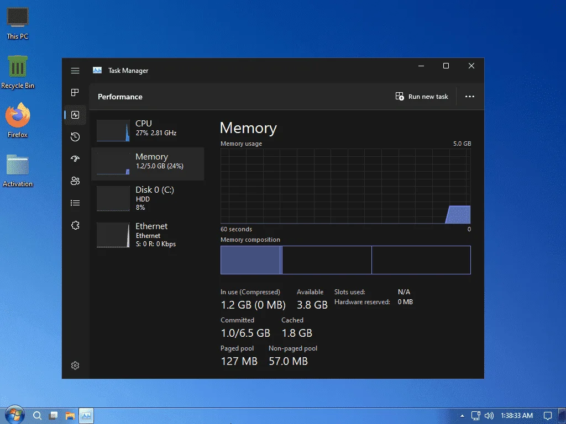Viewport: 566px width, 424px height.
Task: Open the three-dot more options menu
Action: [x=470, y=97]
